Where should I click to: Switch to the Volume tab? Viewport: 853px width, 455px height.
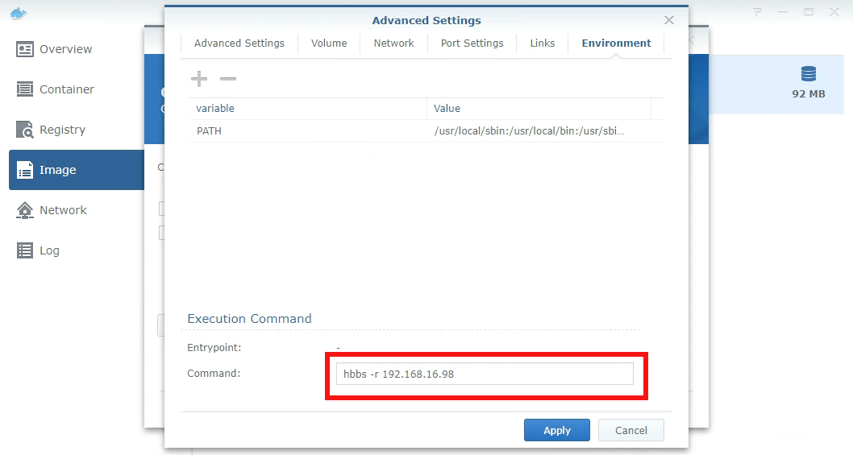(329, 43)
